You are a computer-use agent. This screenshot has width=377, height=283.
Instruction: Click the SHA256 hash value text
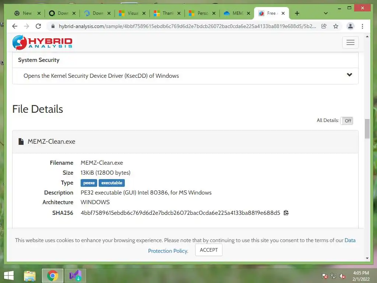coord(180,213)
